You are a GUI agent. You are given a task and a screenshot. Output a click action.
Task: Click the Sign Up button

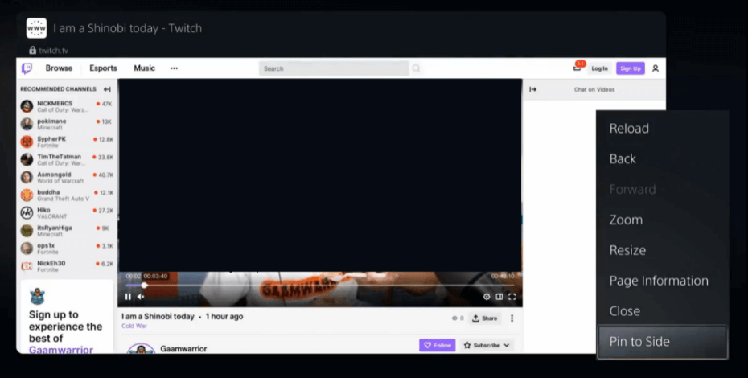[x=631, y=68]
